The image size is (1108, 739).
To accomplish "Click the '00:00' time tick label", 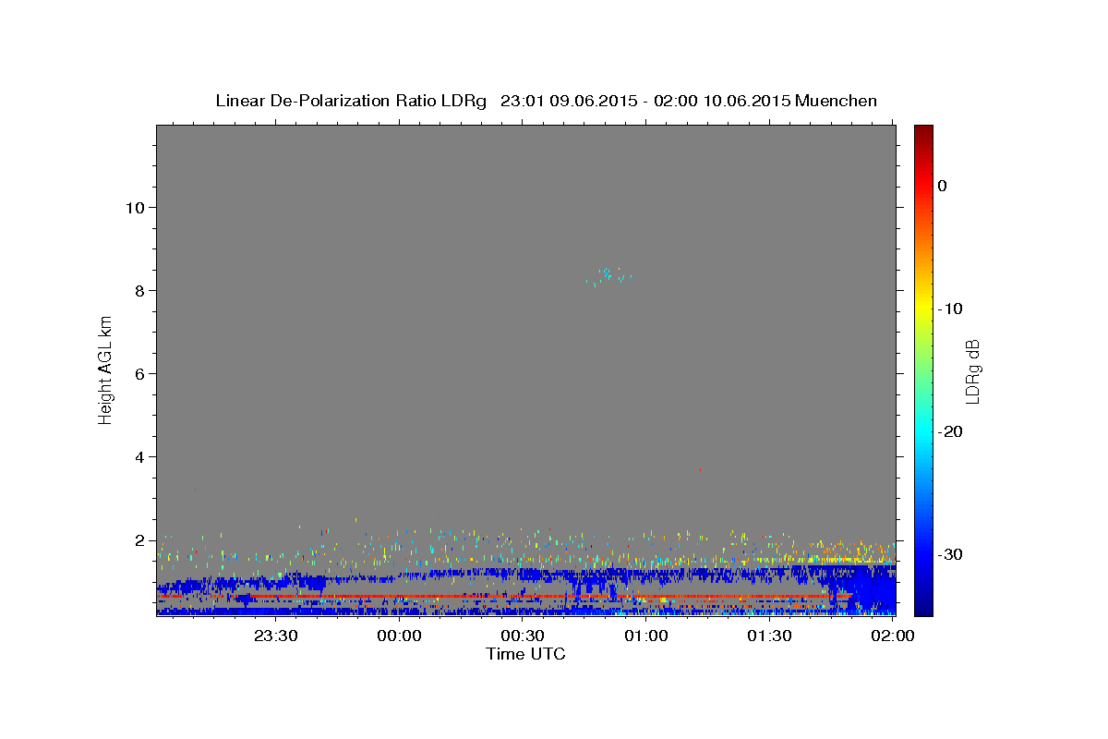I will coord(399,636).
